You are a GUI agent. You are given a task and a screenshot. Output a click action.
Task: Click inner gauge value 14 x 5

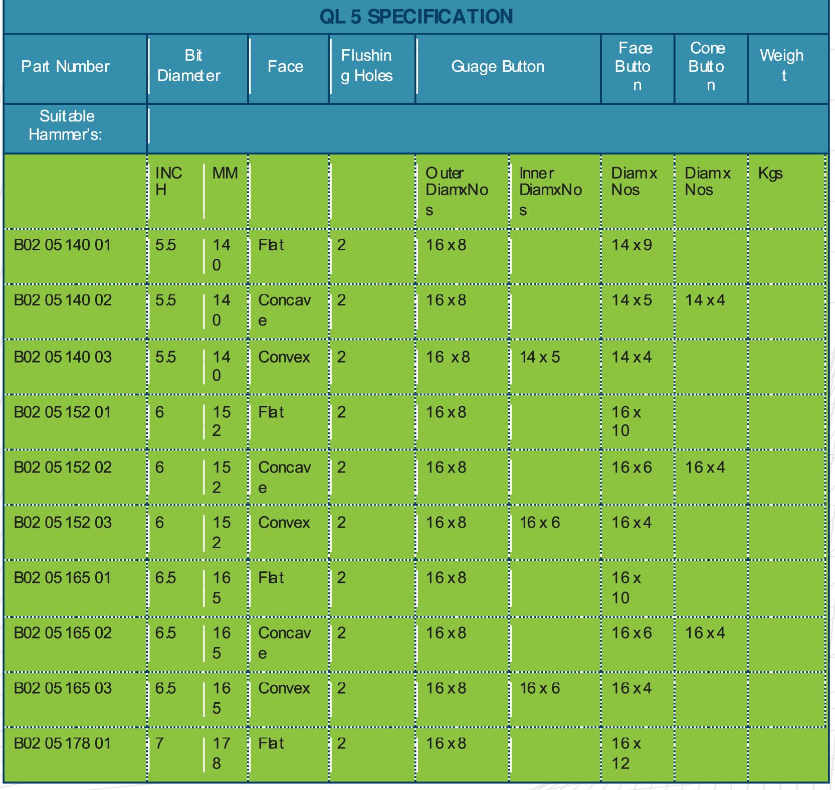tap(540, 357)
